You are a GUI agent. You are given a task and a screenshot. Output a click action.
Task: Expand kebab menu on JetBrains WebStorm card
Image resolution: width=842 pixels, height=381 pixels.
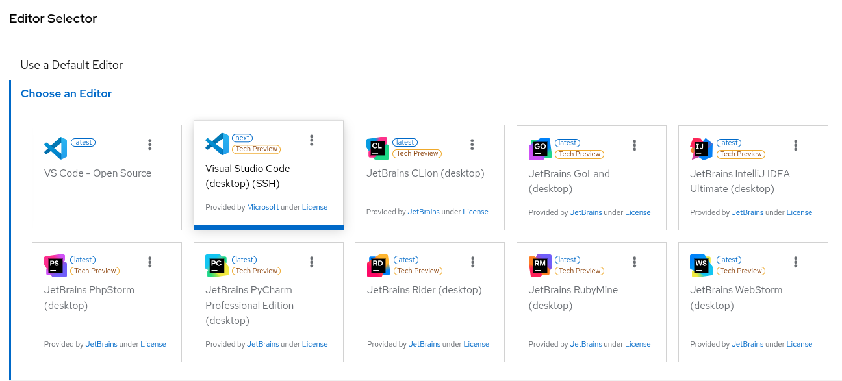click(x=796, y=262)
